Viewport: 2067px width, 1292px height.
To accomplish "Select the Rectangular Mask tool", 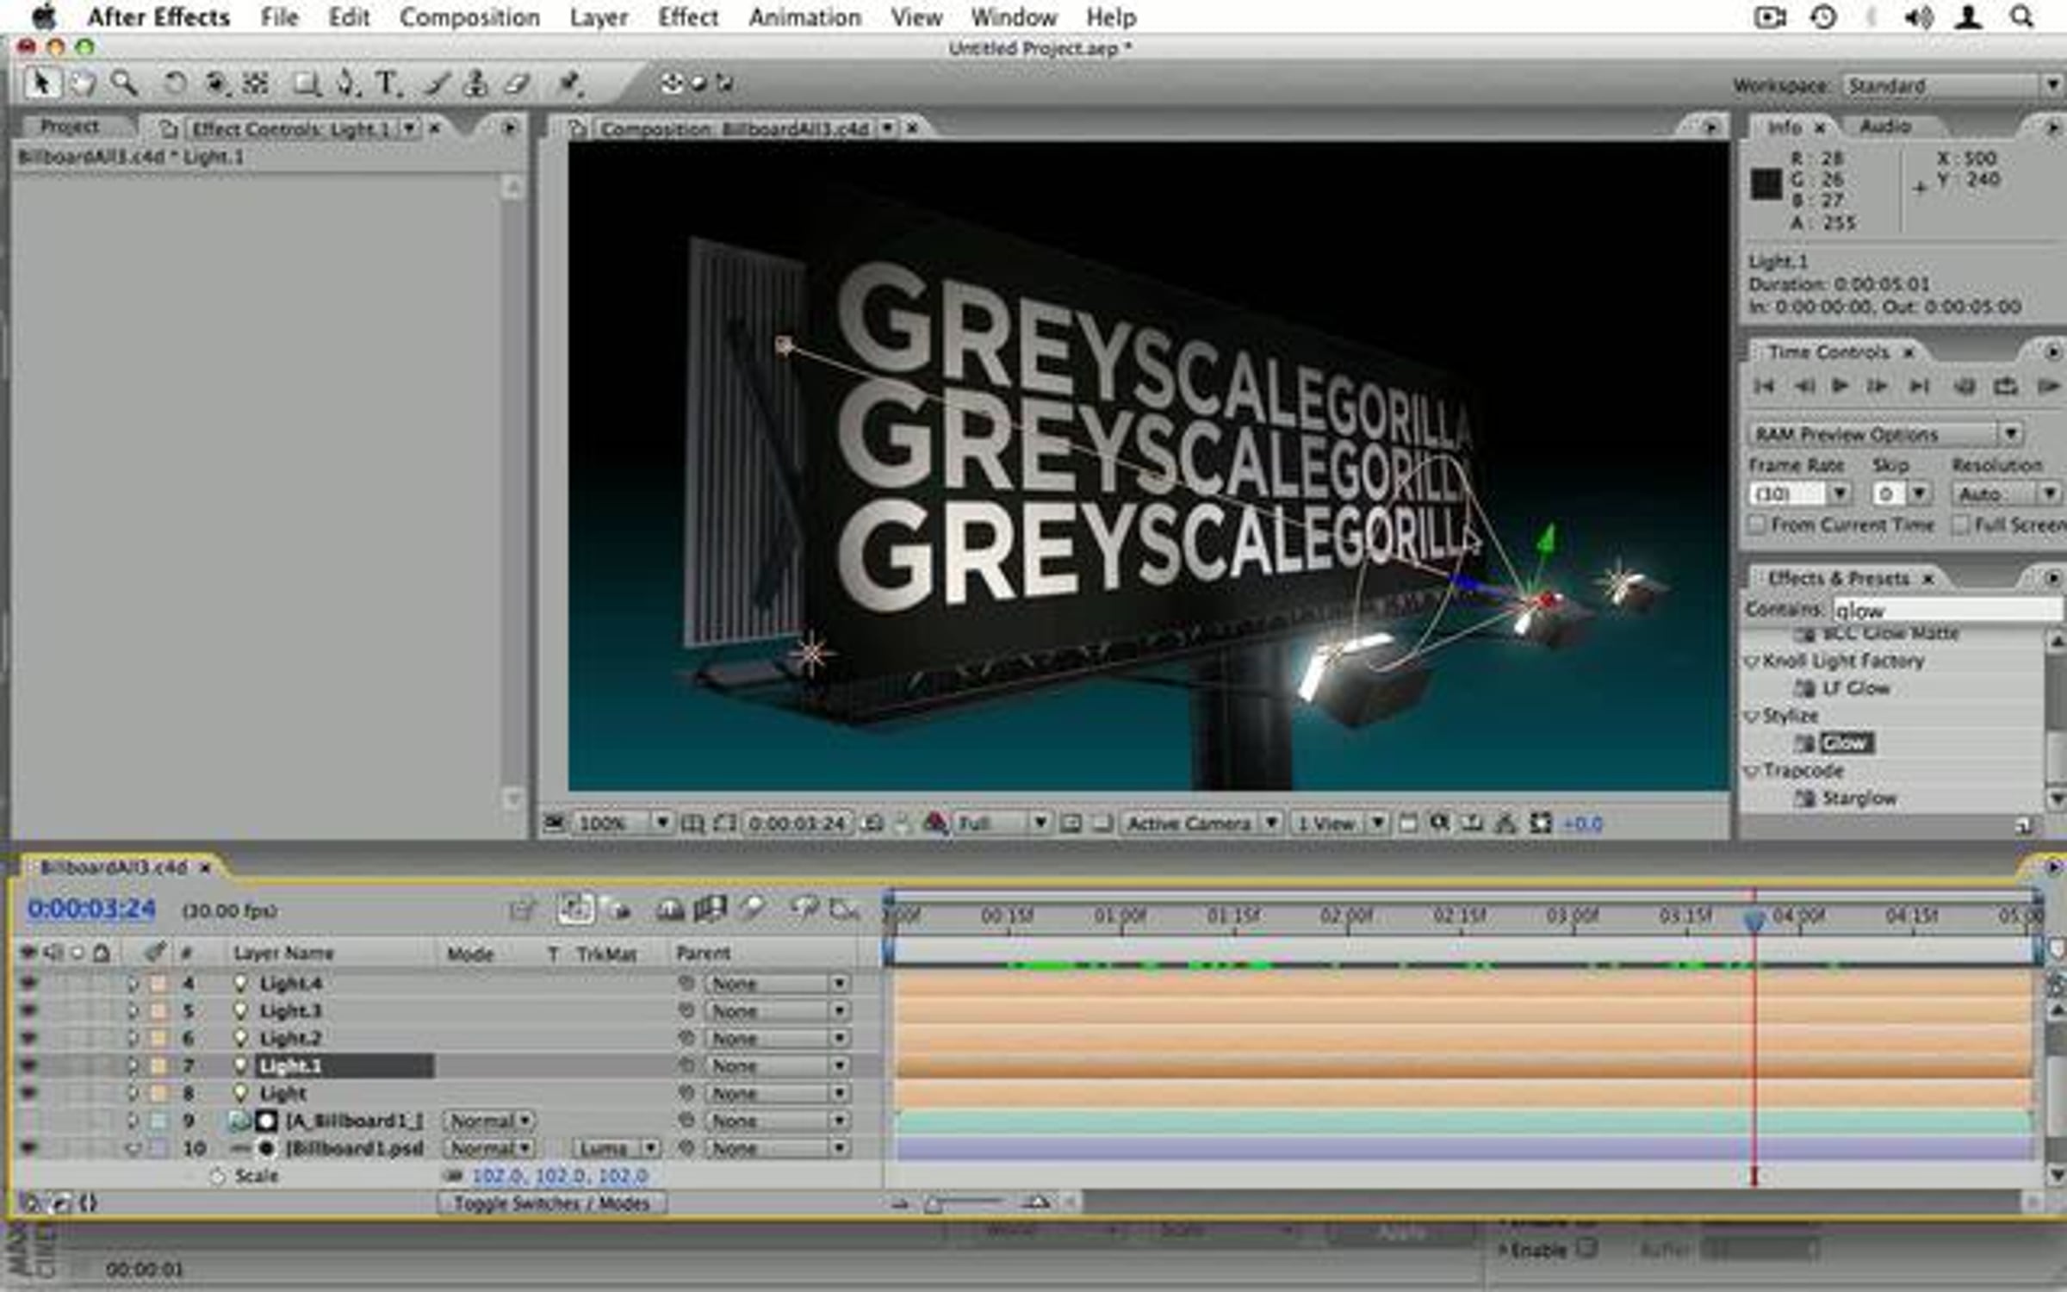I will coord(306,84).
